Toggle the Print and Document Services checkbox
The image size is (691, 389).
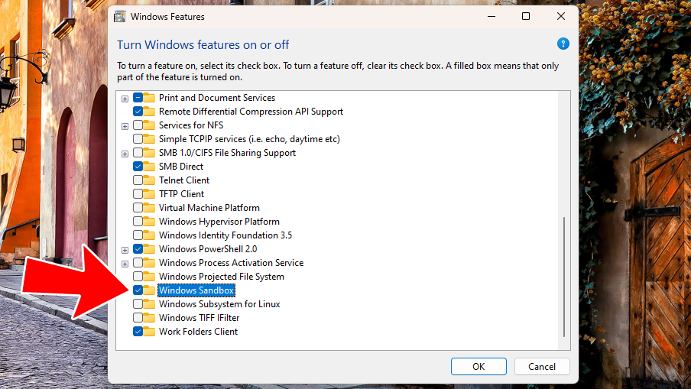tap(138, 97)
